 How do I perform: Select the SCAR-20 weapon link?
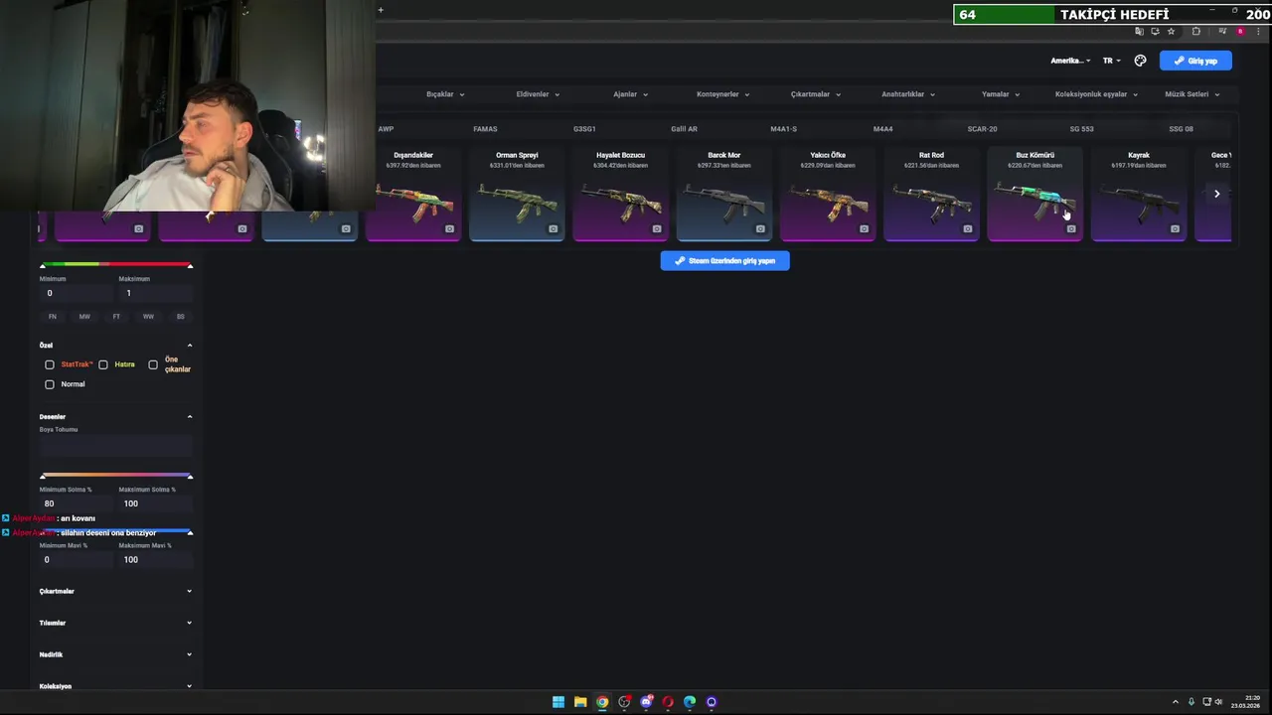click(x=982, y=129)
